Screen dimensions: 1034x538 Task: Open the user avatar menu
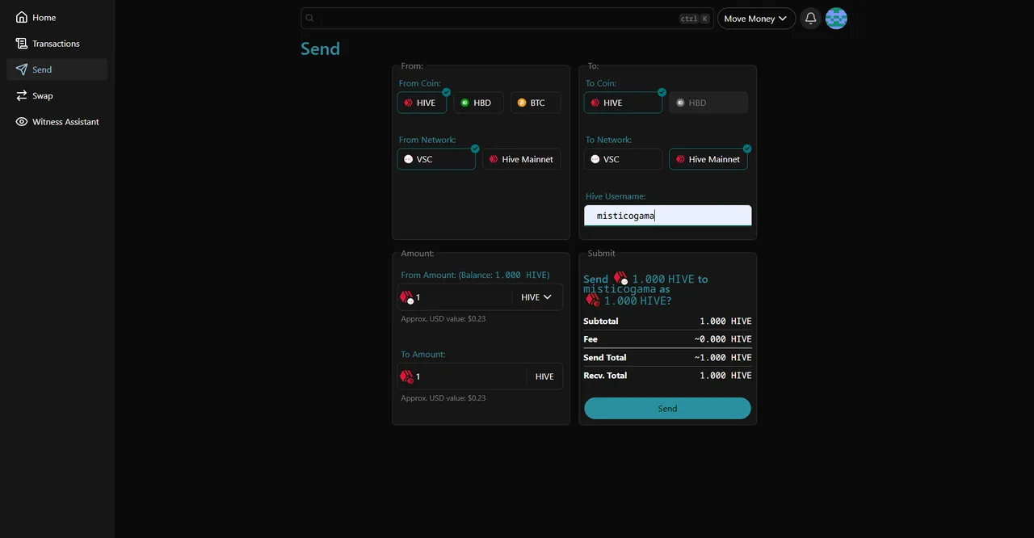pos(836,19)
